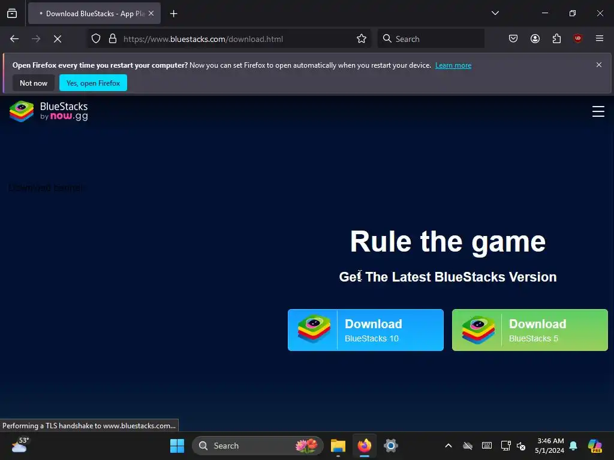Download BlueStacks 5
The width and height of the screenshot is (614, 460).
pyautogui.click(x=530, y=330)
